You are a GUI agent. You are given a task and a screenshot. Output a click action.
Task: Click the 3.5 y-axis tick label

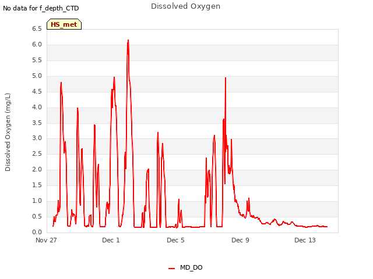pyautogui.click(x=37, y=123)
